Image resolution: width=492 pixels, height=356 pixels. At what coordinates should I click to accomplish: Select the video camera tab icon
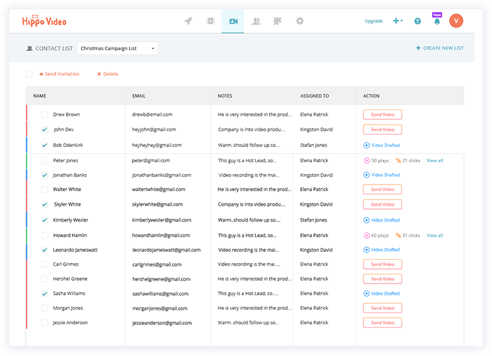tap(233, 21)
